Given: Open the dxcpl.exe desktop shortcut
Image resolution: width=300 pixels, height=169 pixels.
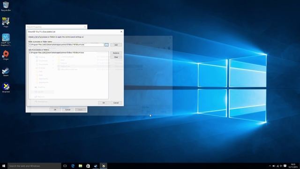Looking at the screenshot, I should 6,88.
